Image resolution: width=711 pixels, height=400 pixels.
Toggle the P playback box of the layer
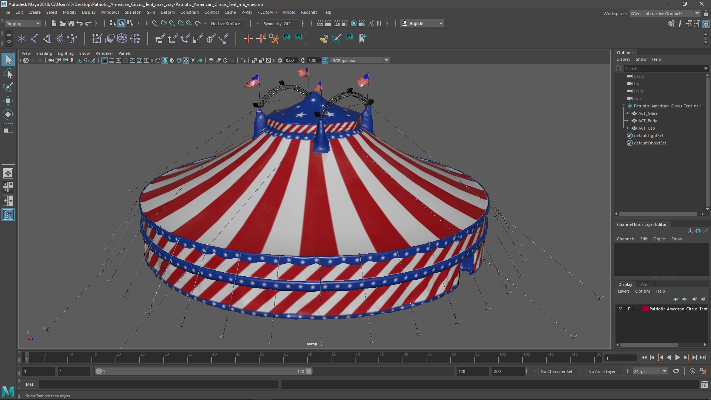point(629,309)
